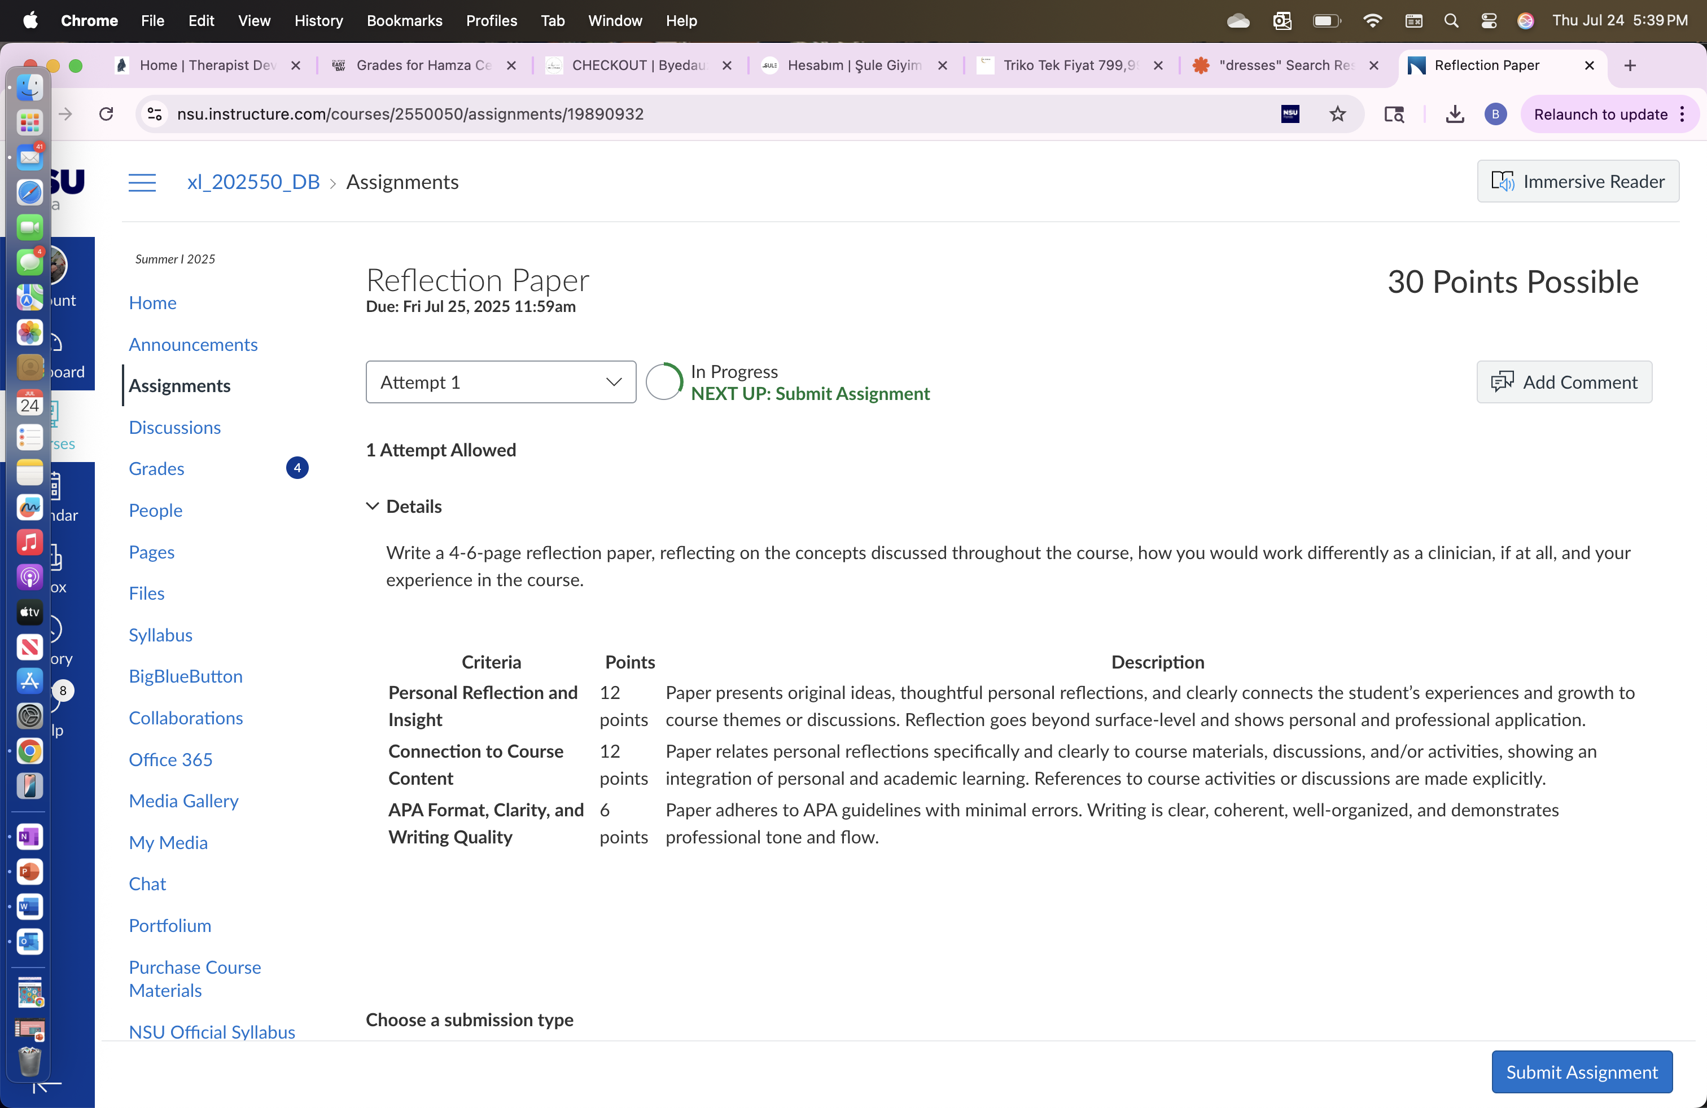Open Office 365 link
This screenshot has height=1108, width=1707.
[x=170, y=760]
